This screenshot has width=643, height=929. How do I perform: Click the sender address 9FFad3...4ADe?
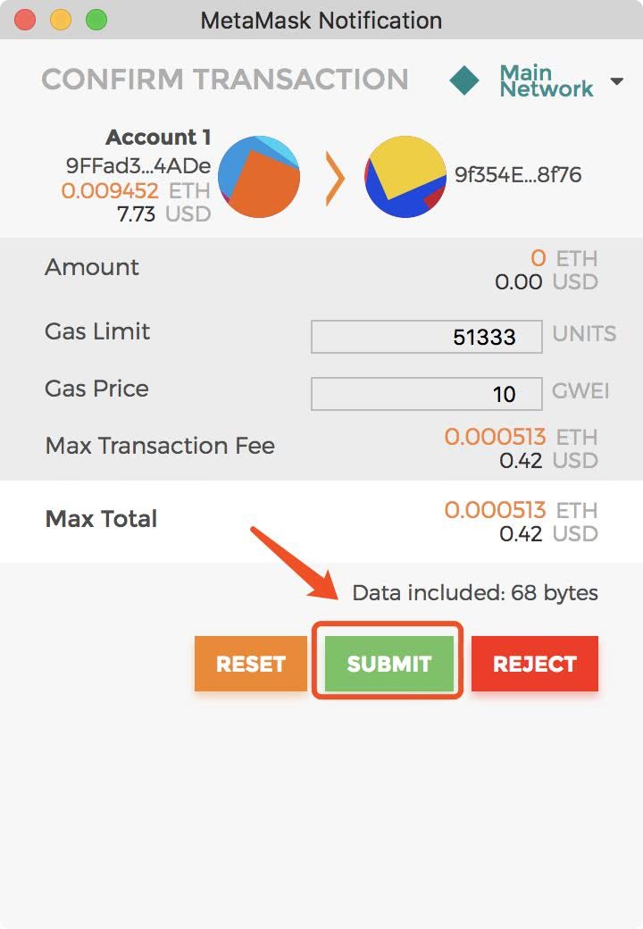[138, 166]
